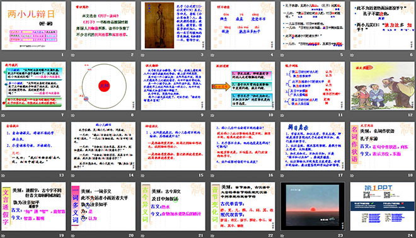Screen dimensions: 416x238
Task: Select slide 10 with the orange arrow
Action: [243, 86]
